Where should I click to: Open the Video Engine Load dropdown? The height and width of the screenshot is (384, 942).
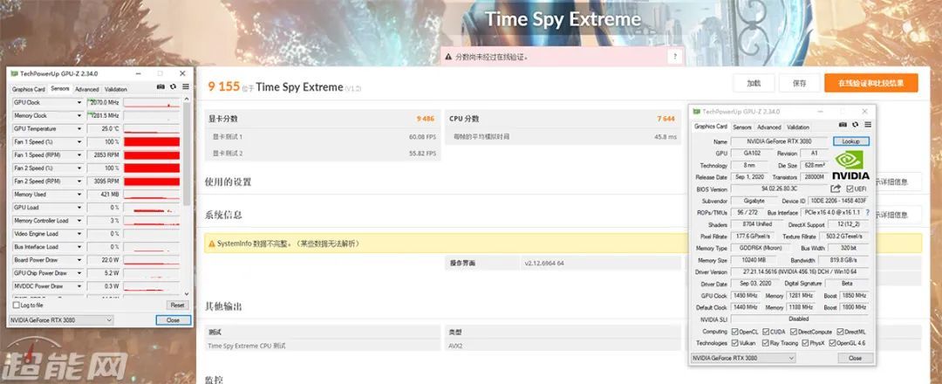pyautogui.click(x=78, y=234)
